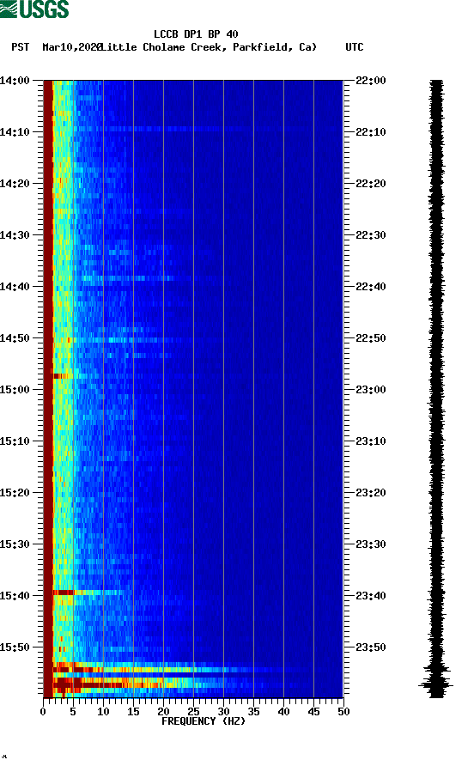This screenshot has height=766, width=474.
Task: Click the 15 Hz frequency tick label
Action: tap(133, 712)
